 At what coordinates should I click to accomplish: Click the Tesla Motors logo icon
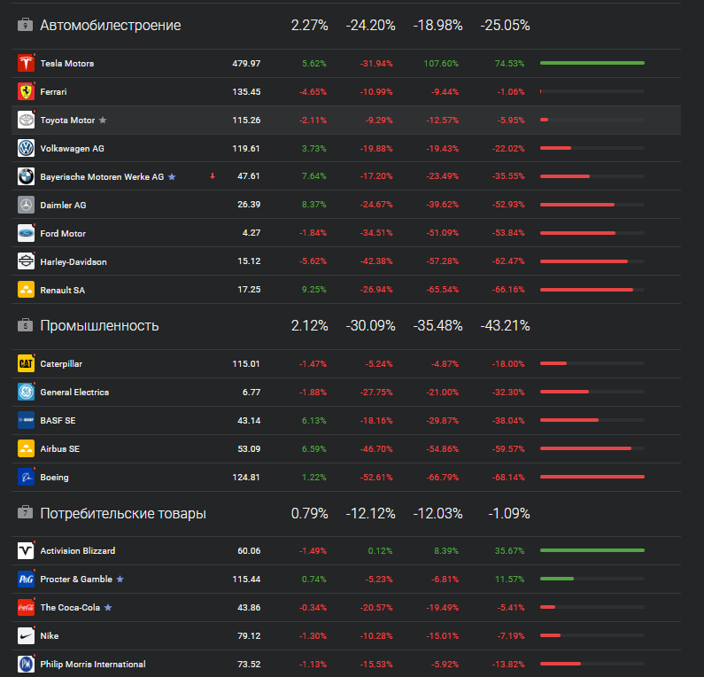pos(26,64)
